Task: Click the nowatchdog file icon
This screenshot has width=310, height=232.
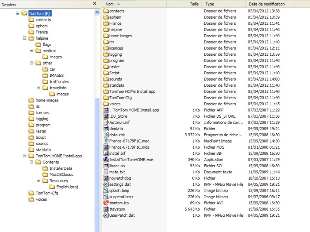Action: click(106, 178)
